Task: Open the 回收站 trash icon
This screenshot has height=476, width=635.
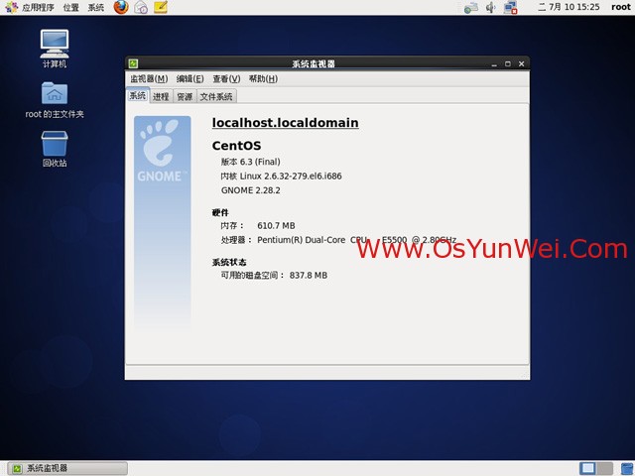Action: pyautogui.click(x=55, y=144)
